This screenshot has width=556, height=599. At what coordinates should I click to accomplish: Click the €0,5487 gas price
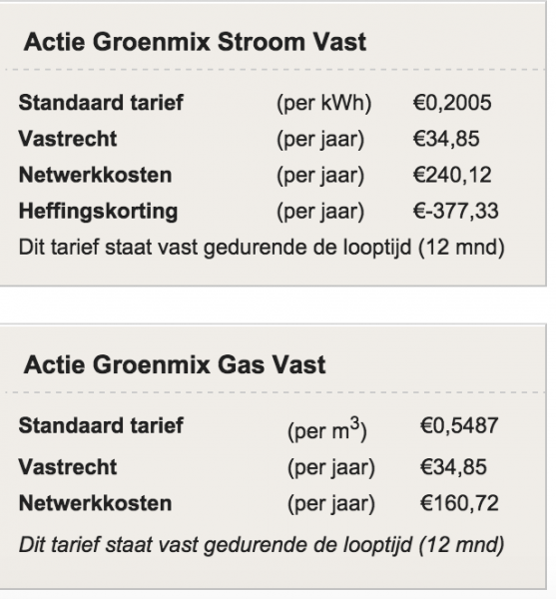pyautogui.click(x=459, y=425)
